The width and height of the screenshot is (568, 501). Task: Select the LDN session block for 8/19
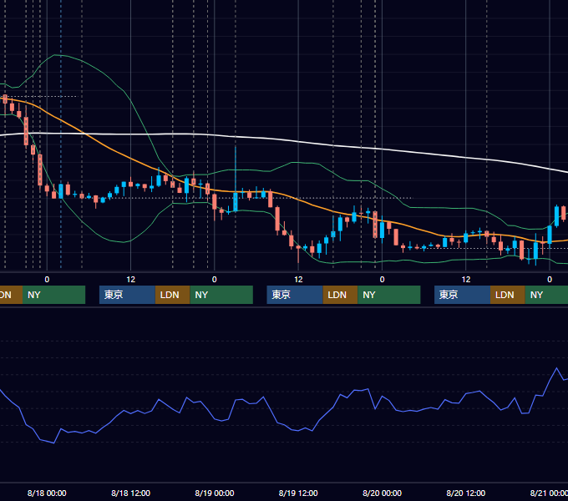[x=340, y=295]
